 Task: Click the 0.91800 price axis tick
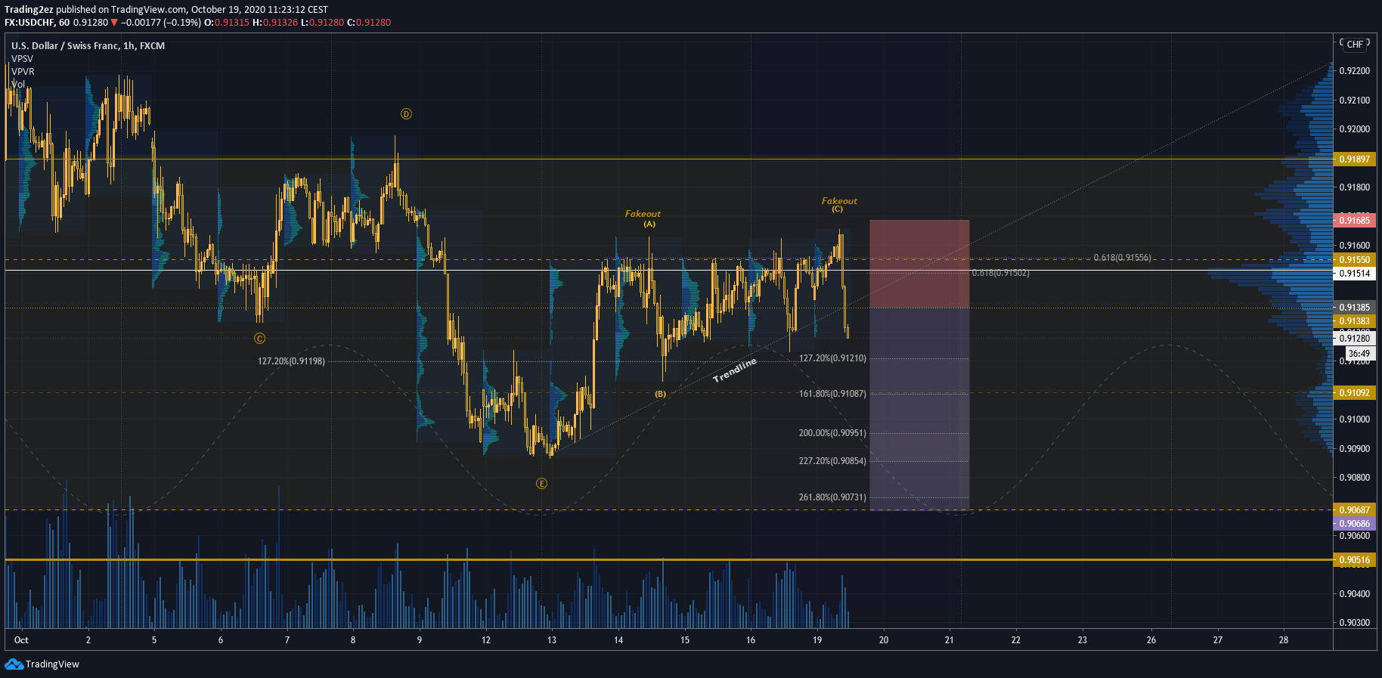click(1354, 187)
